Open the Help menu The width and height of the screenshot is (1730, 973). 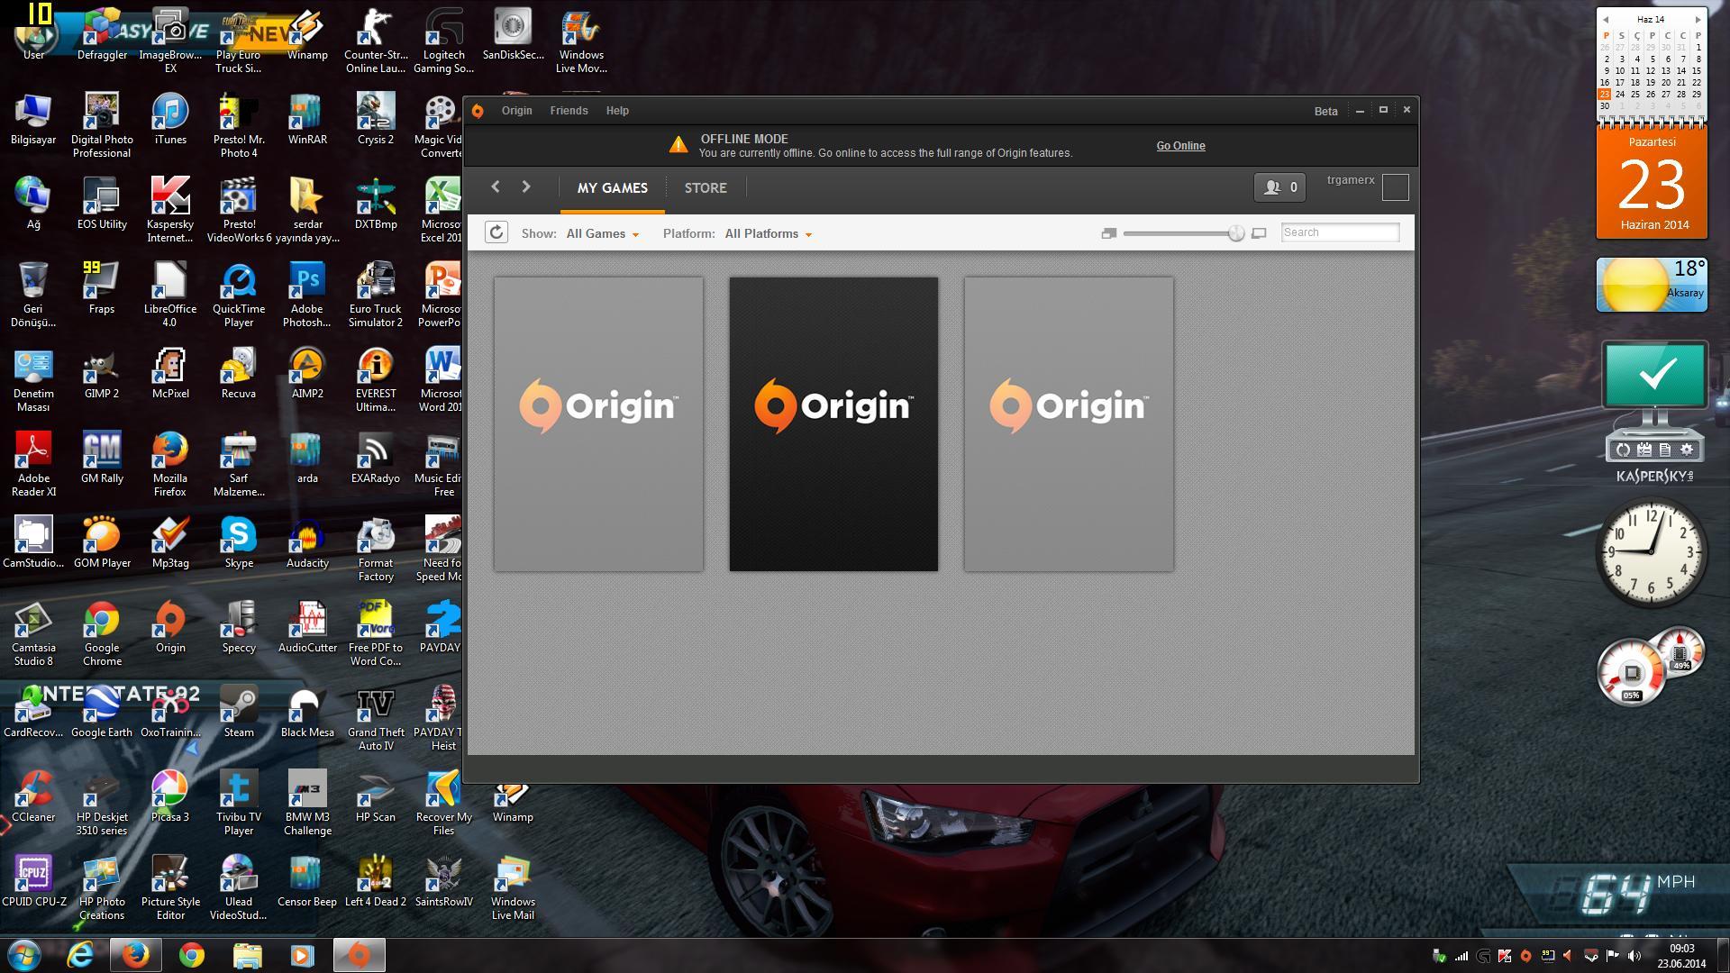(617, 111)
